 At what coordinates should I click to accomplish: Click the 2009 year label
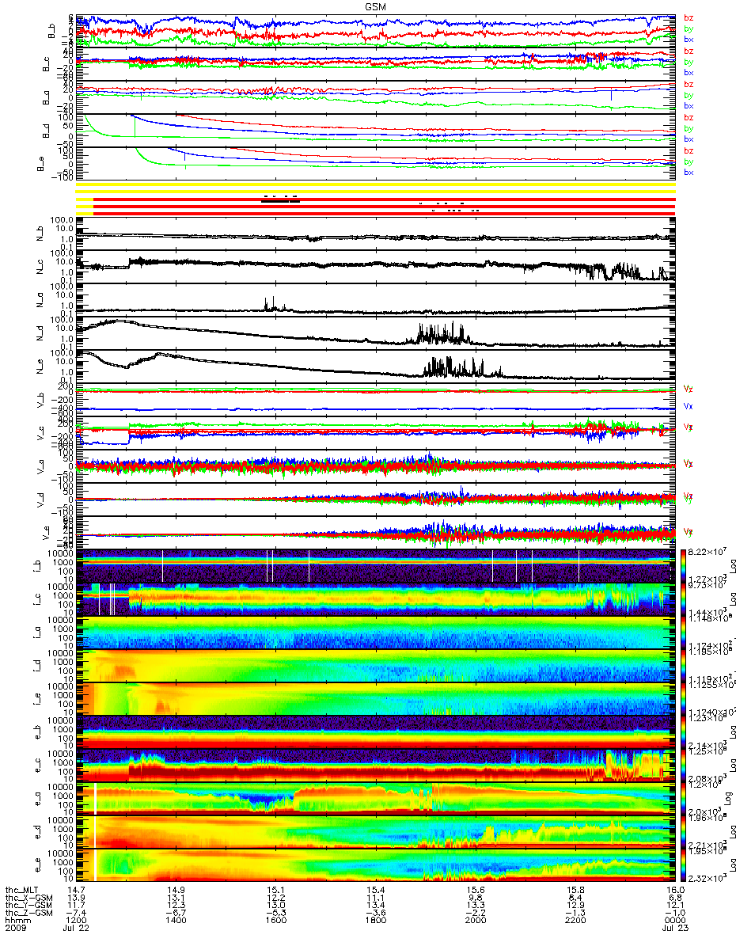[17, 929]
